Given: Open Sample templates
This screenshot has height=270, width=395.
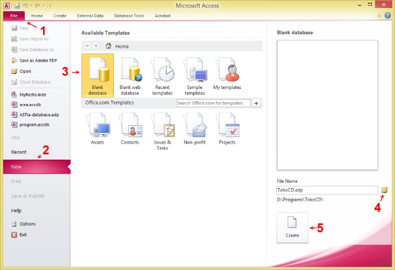Looking at the screenshot, I should click(x=195, y=76).
